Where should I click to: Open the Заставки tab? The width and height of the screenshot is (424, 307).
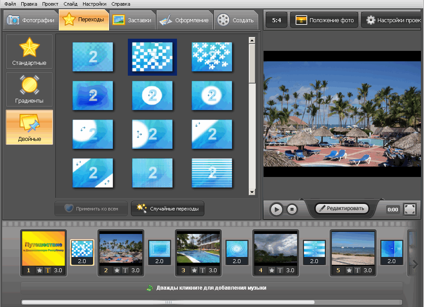133,20
